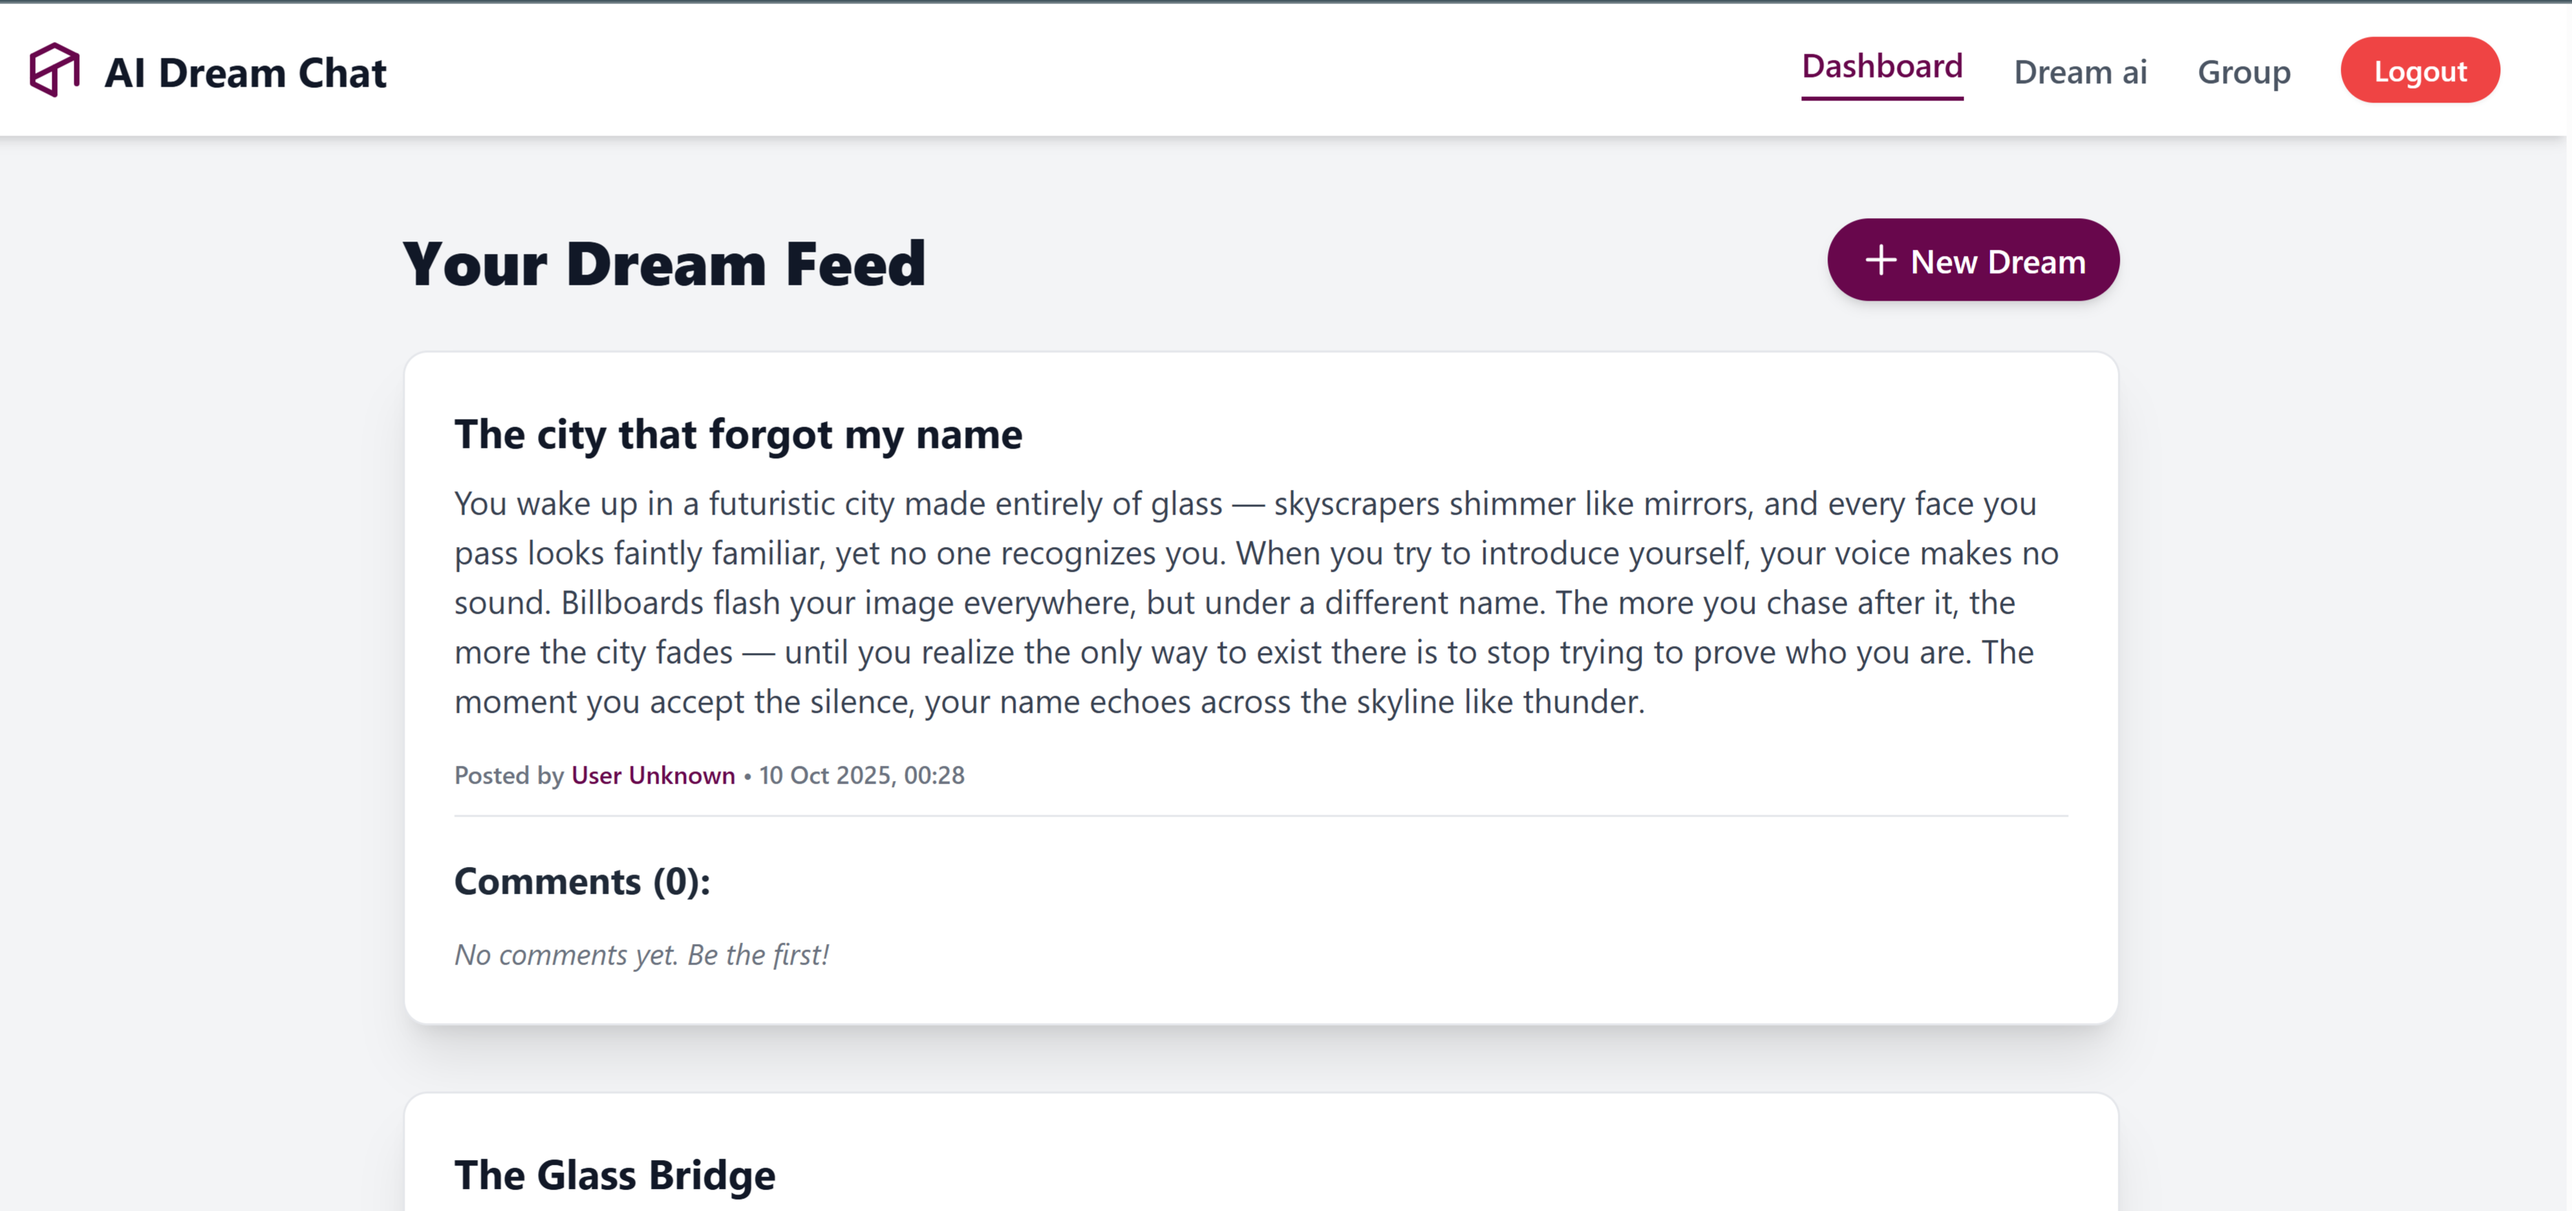Viewport: 2572px width, 1211px height.
Task: Click the post timestamp "10 Oct 2025, 00:28"
Action: (x=861, y=775)
